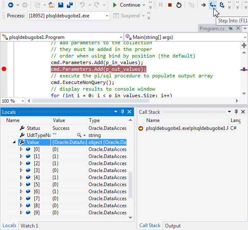Image resolution: width=248 pixels, height=230 pixels.
Task: Click the Open File folder icon
Action: (x=51, y=5)
